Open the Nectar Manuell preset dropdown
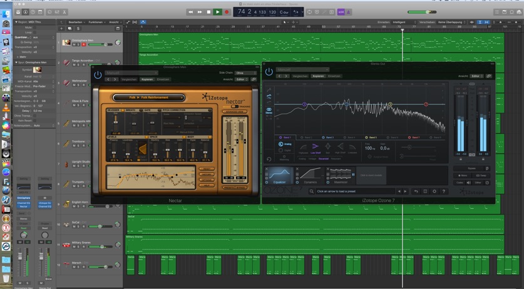This screenshot has width=524, height=289. click(x=131, y=73)
